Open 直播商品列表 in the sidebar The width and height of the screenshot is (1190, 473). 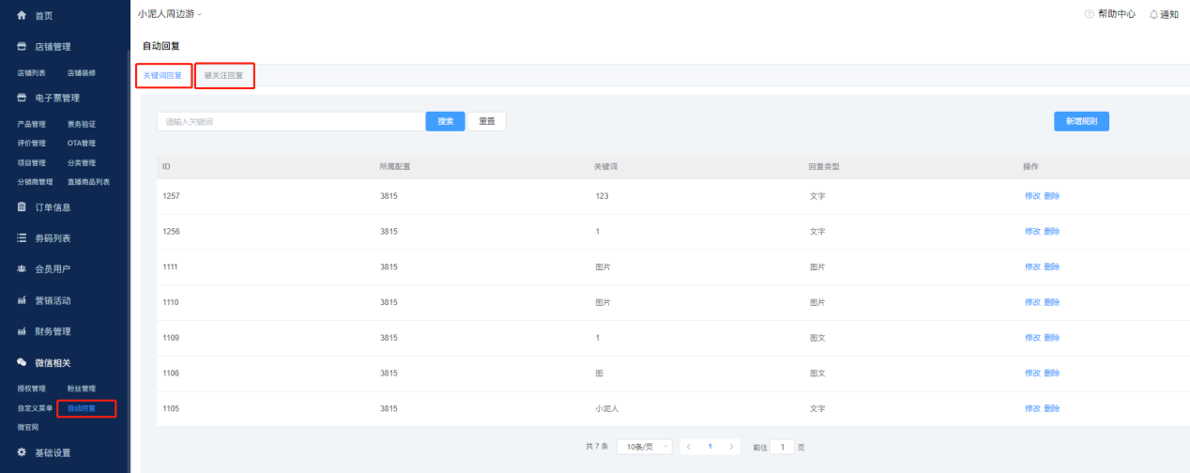[x=88, y=182]
